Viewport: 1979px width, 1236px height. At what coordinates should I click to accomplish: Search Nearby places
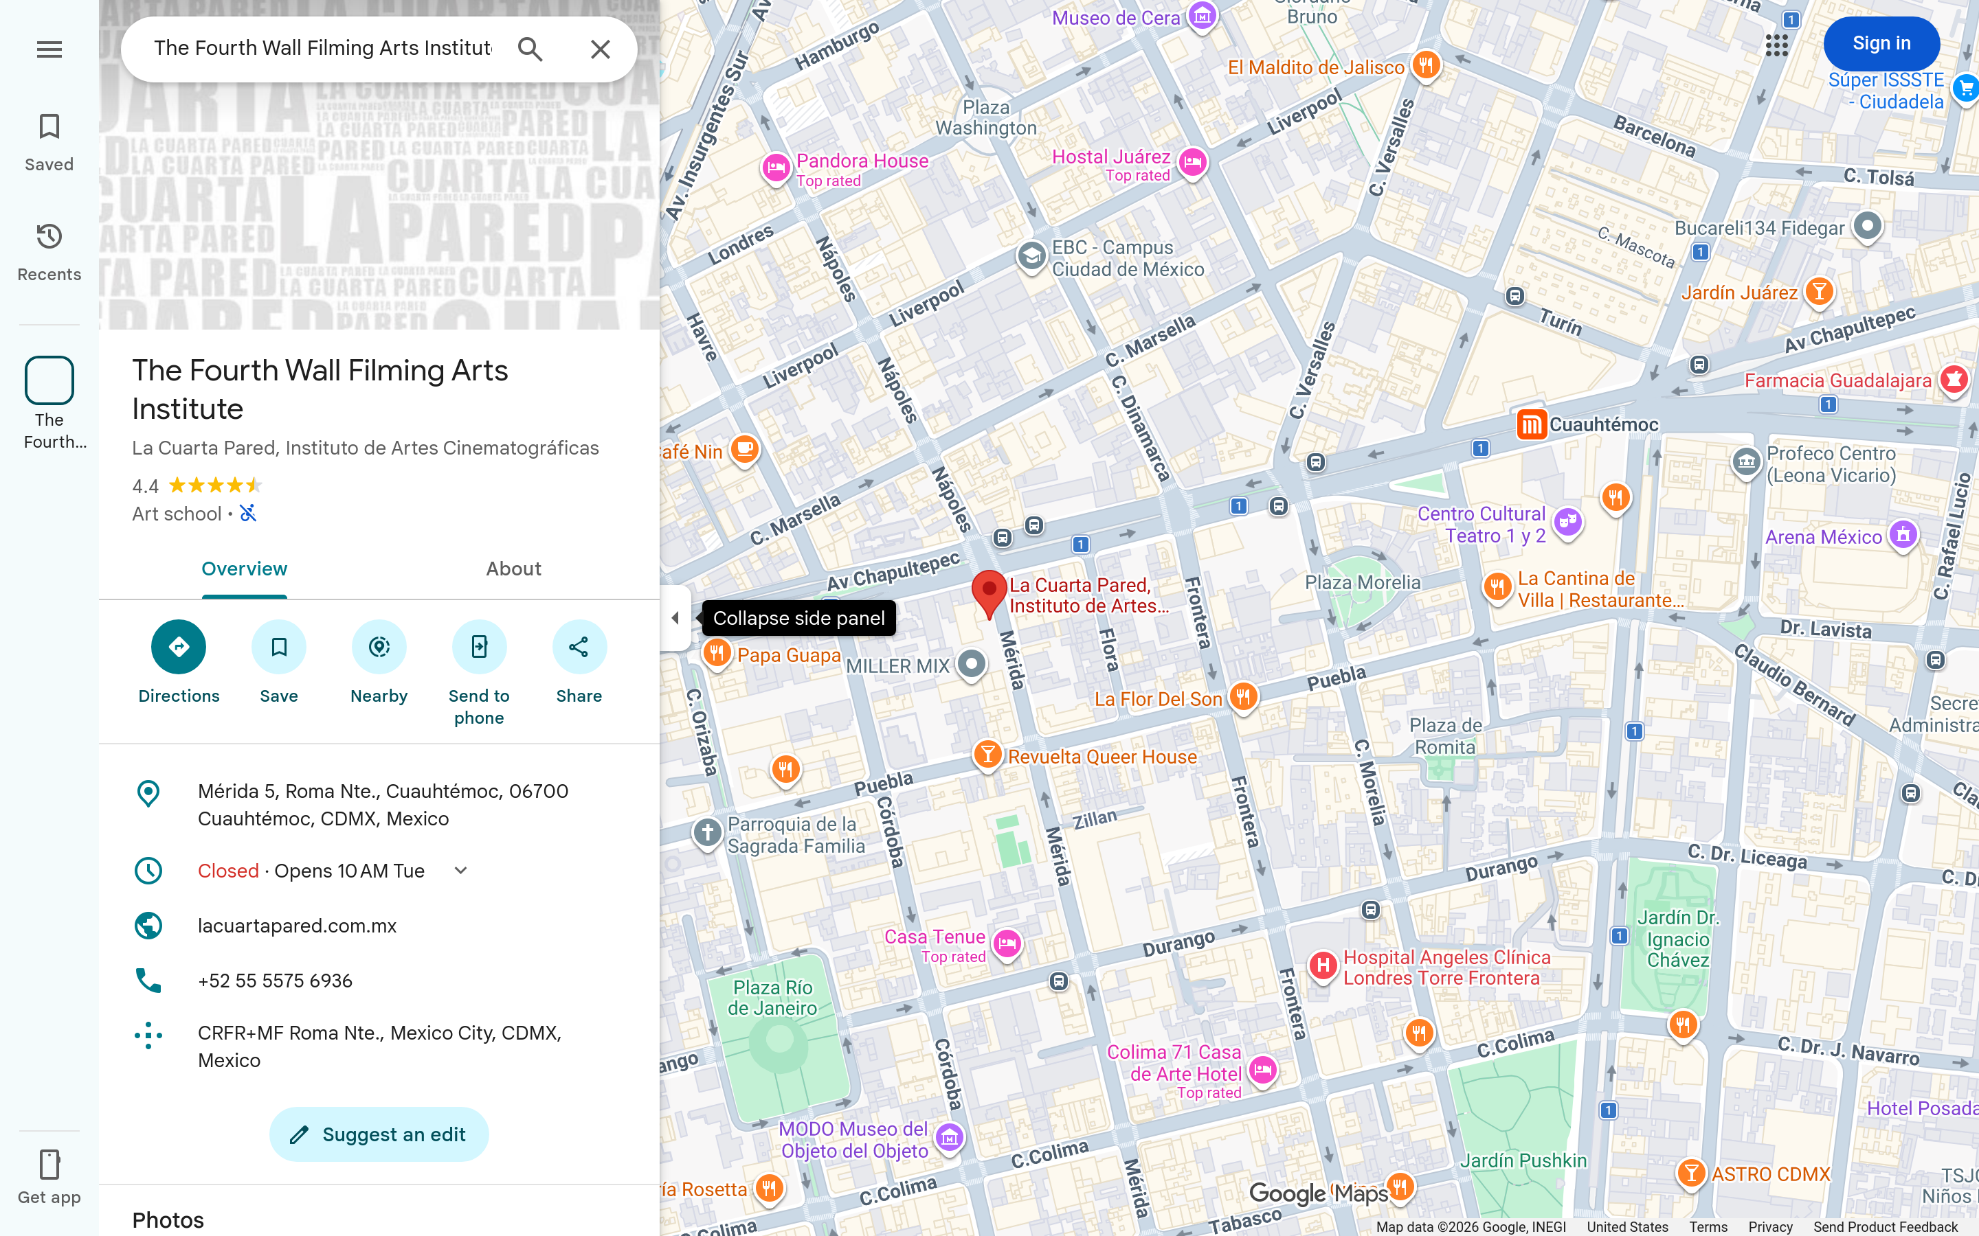379,663
